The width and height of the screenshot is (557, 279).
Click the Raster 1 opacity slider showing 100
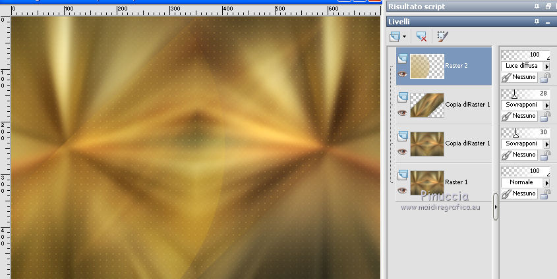[525, 171]
